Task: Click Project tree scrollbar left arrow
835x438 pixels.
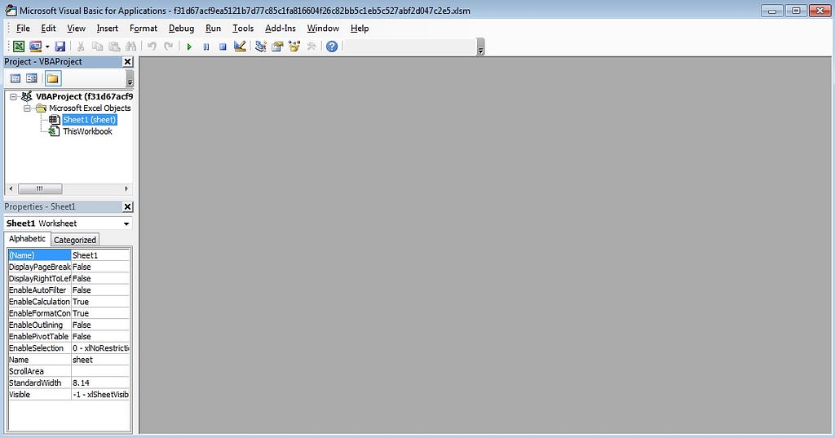Action: (x=11, y=188)
